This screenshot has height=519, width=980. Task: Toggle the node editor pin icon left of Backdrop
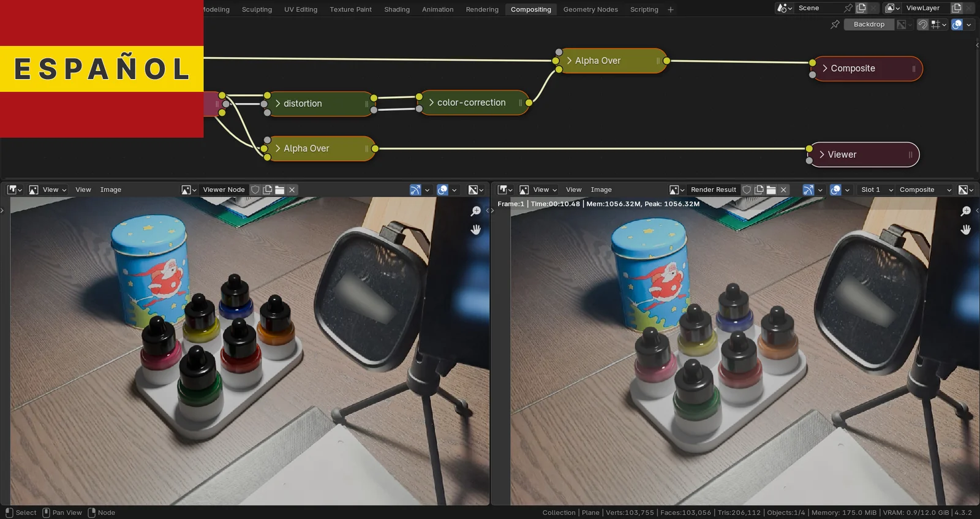(835, 25)
